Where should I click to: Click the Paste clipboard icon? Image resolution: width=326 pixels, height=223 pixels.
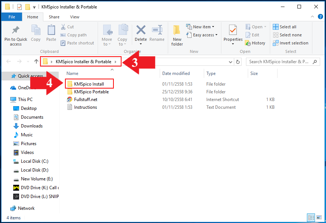tap(51, 30)
